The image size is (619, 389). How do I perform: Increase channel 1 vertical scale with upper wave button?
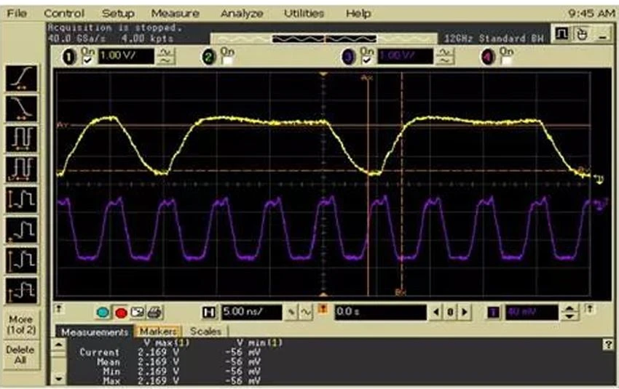[166, 52]
